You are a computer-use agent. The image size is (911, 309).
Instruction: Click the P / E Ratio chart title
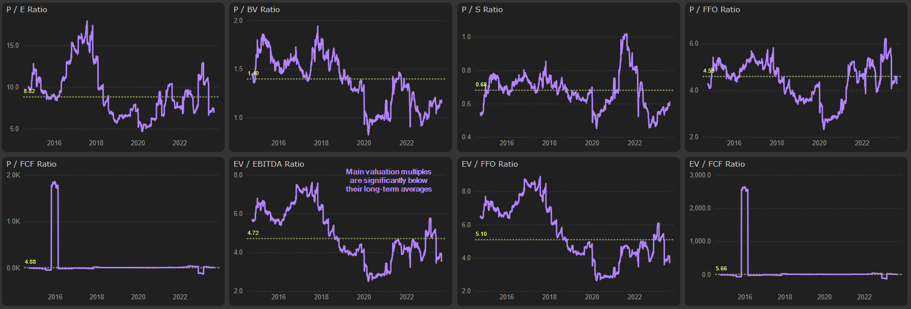click(x=27, y=10)
